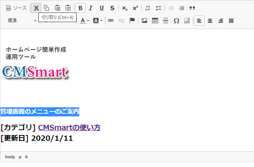Toggle Italic formatting
Viewport: 254px width, 167px height.
[91, 8]
